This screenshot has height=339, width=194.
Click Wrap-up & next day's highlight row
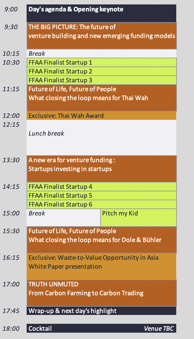pos(101,311)
